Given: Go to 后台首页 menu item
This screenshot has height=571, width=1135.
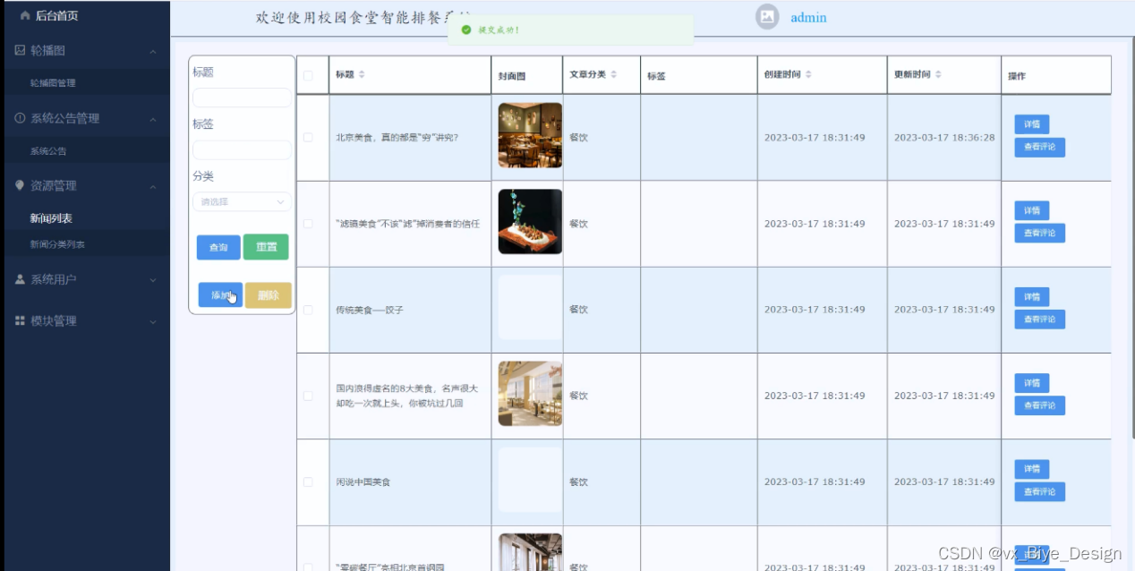Looking at the screenshot, I should pos(56,16).
